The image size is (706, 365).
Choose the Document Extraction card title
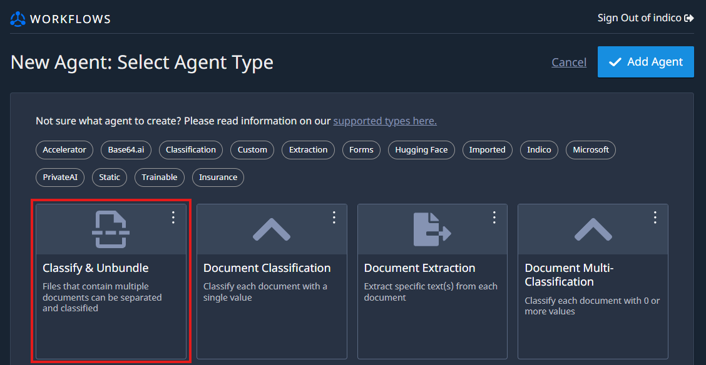coord(419,268)
